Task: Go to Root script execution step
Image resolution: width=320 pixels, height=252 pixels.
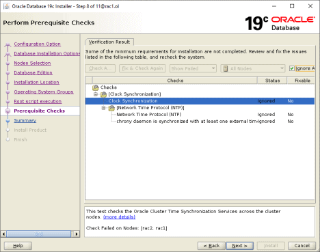Action: [38, 101]
